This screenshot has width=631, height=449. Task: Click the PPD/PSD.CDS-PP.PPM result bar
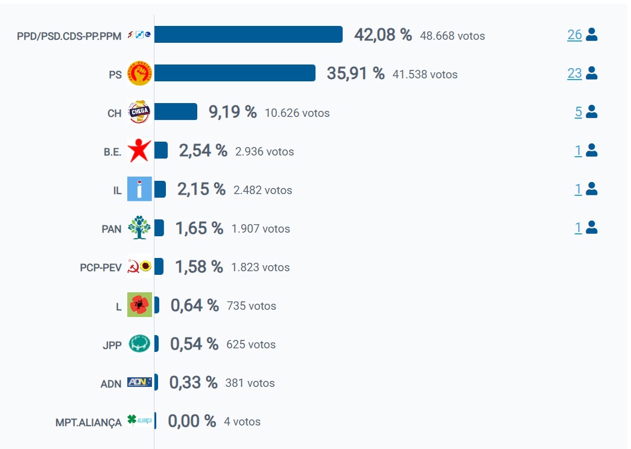(249, 34)
